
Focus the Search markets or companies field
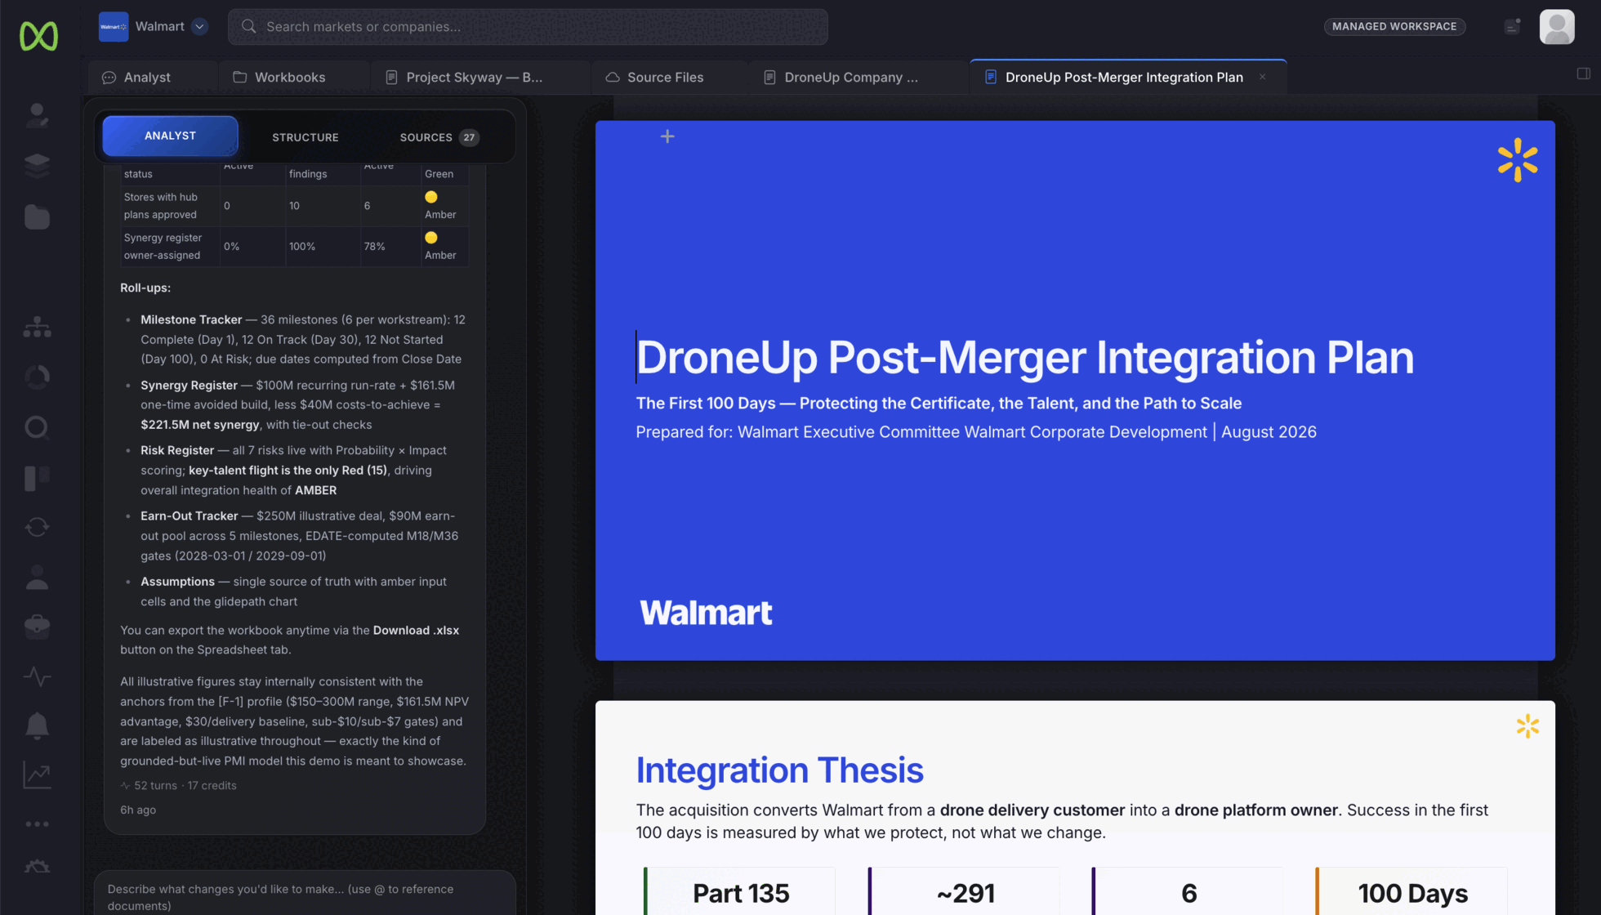[x=528, y=27]
